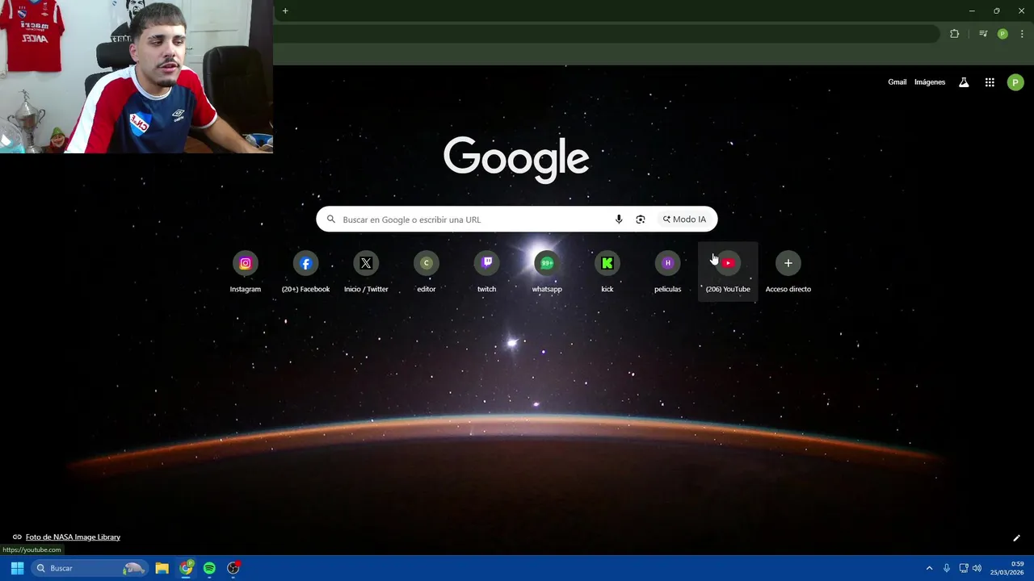The height and width of the screenshot is (581, 1034).
Task: Open the peliculas shortcut
Action: pyautogui.click(x=667, y=272)
